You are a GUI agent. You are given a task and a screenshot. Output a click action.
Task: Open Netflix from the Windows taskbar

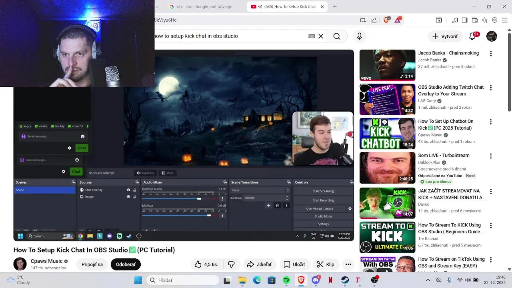(x=330, y=280)
